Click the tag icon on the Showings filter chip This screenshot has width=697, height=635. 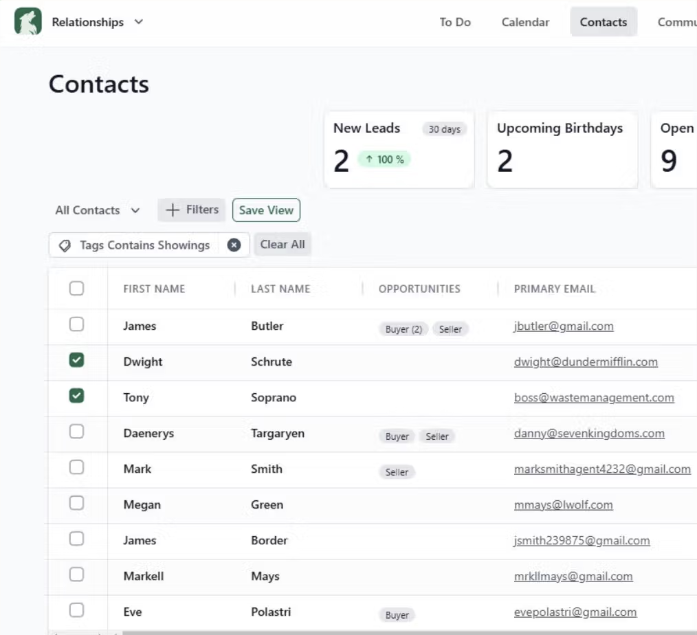64,245
